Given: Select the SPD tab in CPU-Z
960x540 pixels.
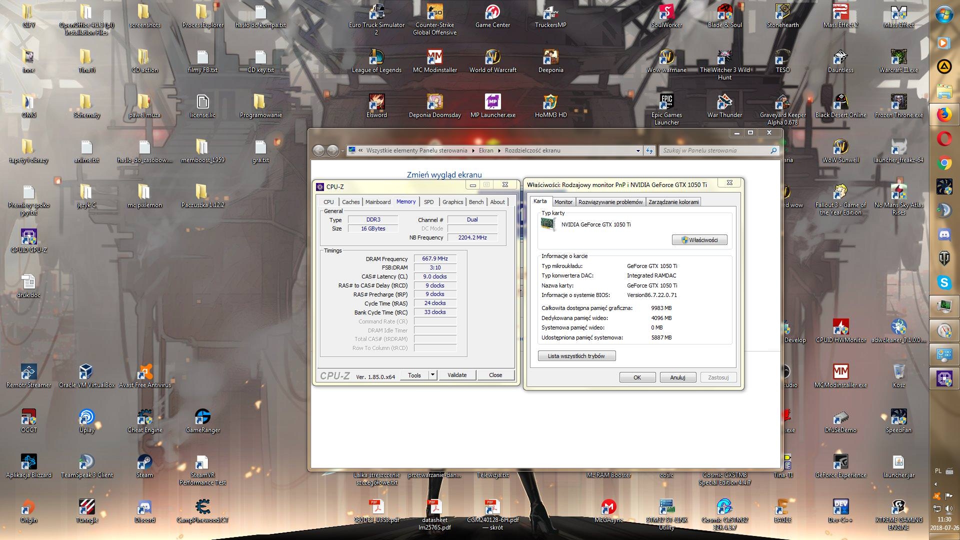Looking at the screenshot, I should pyautogui.click(x=428, y=202).
